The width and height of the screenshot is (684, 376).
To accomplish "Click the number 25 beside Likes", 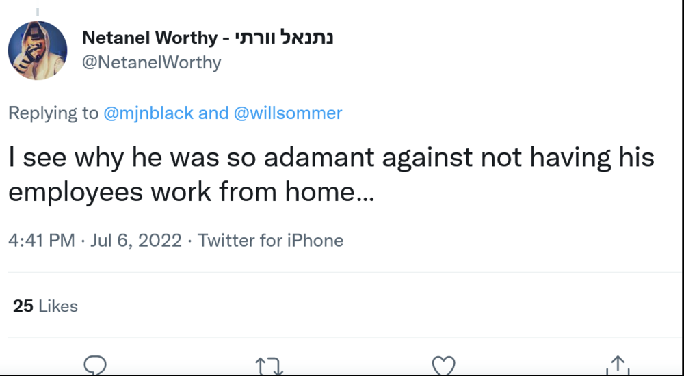I will click(x=23, y=306).
